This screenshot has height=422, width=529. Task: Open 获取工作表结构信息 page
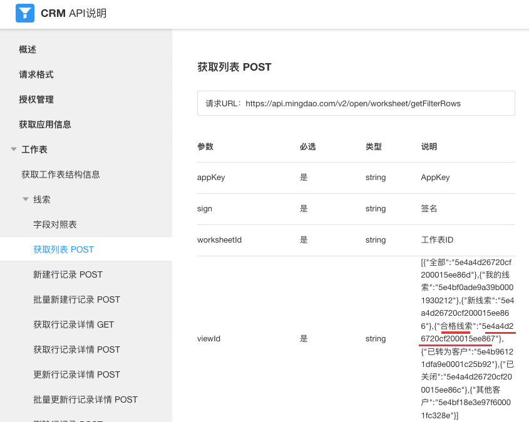point(61,174)
